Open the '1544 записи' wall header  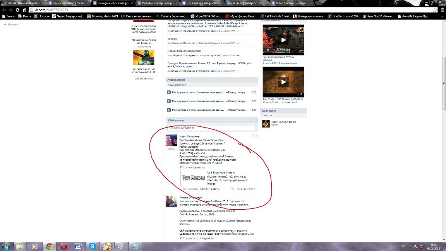[212, 120]
